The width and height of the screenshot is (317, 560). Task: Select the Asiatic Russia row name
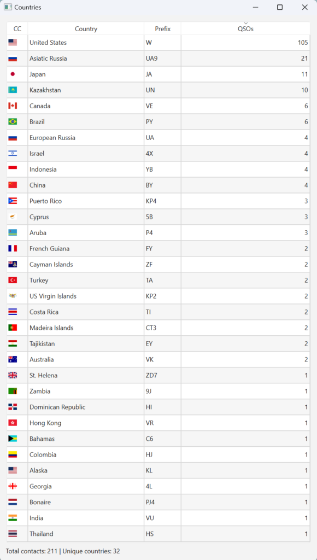[x=48, y=59]
